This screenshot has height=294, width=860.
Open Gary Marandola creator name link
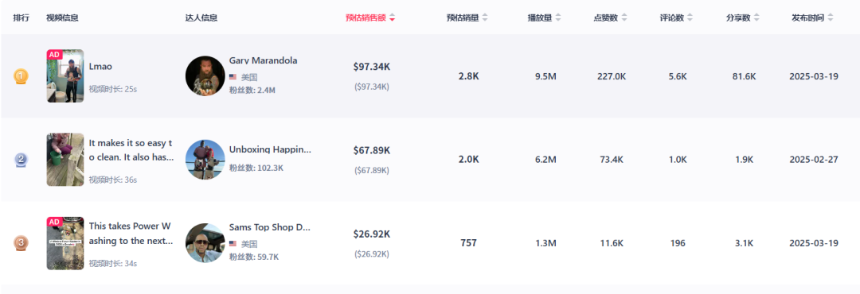pyautogui.click(x=264, y=60)
